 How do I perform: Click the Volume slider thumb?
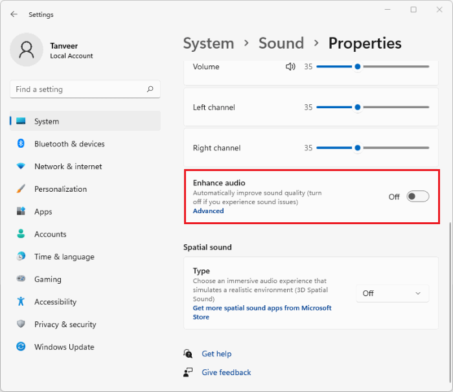(x=357, y=67)
